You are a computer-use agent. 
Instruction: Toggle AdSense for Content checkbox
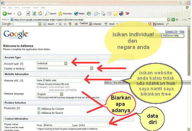click(39, 109)
